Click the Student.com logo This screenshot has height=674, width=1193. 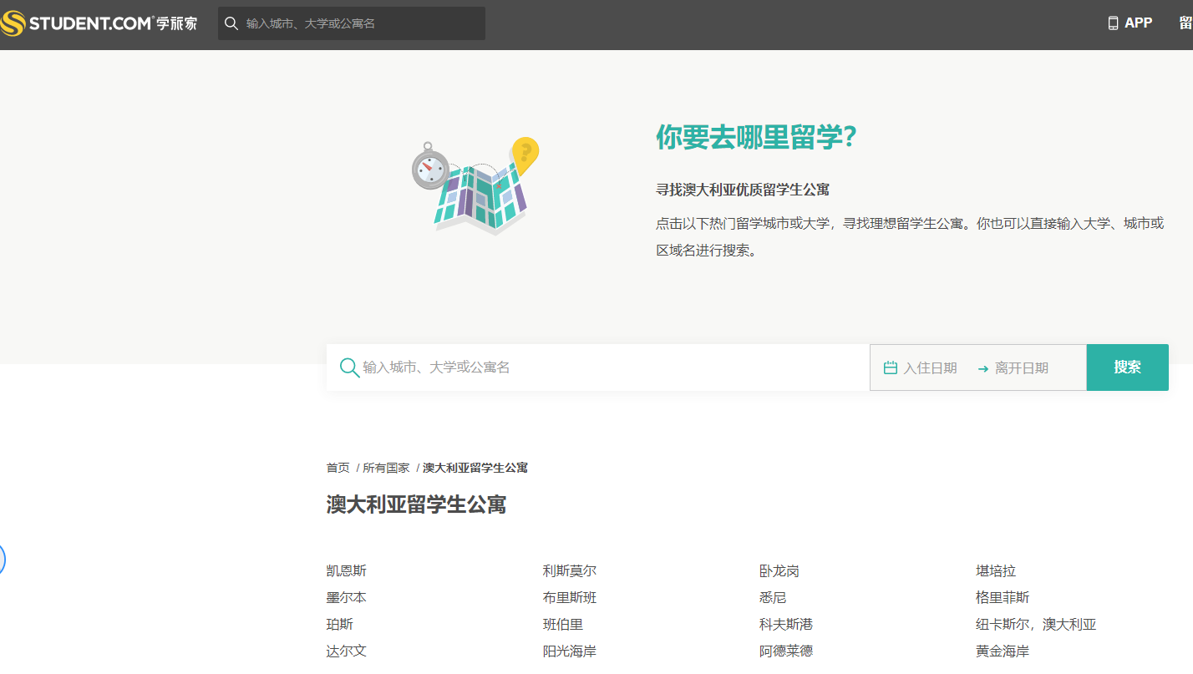99,23
